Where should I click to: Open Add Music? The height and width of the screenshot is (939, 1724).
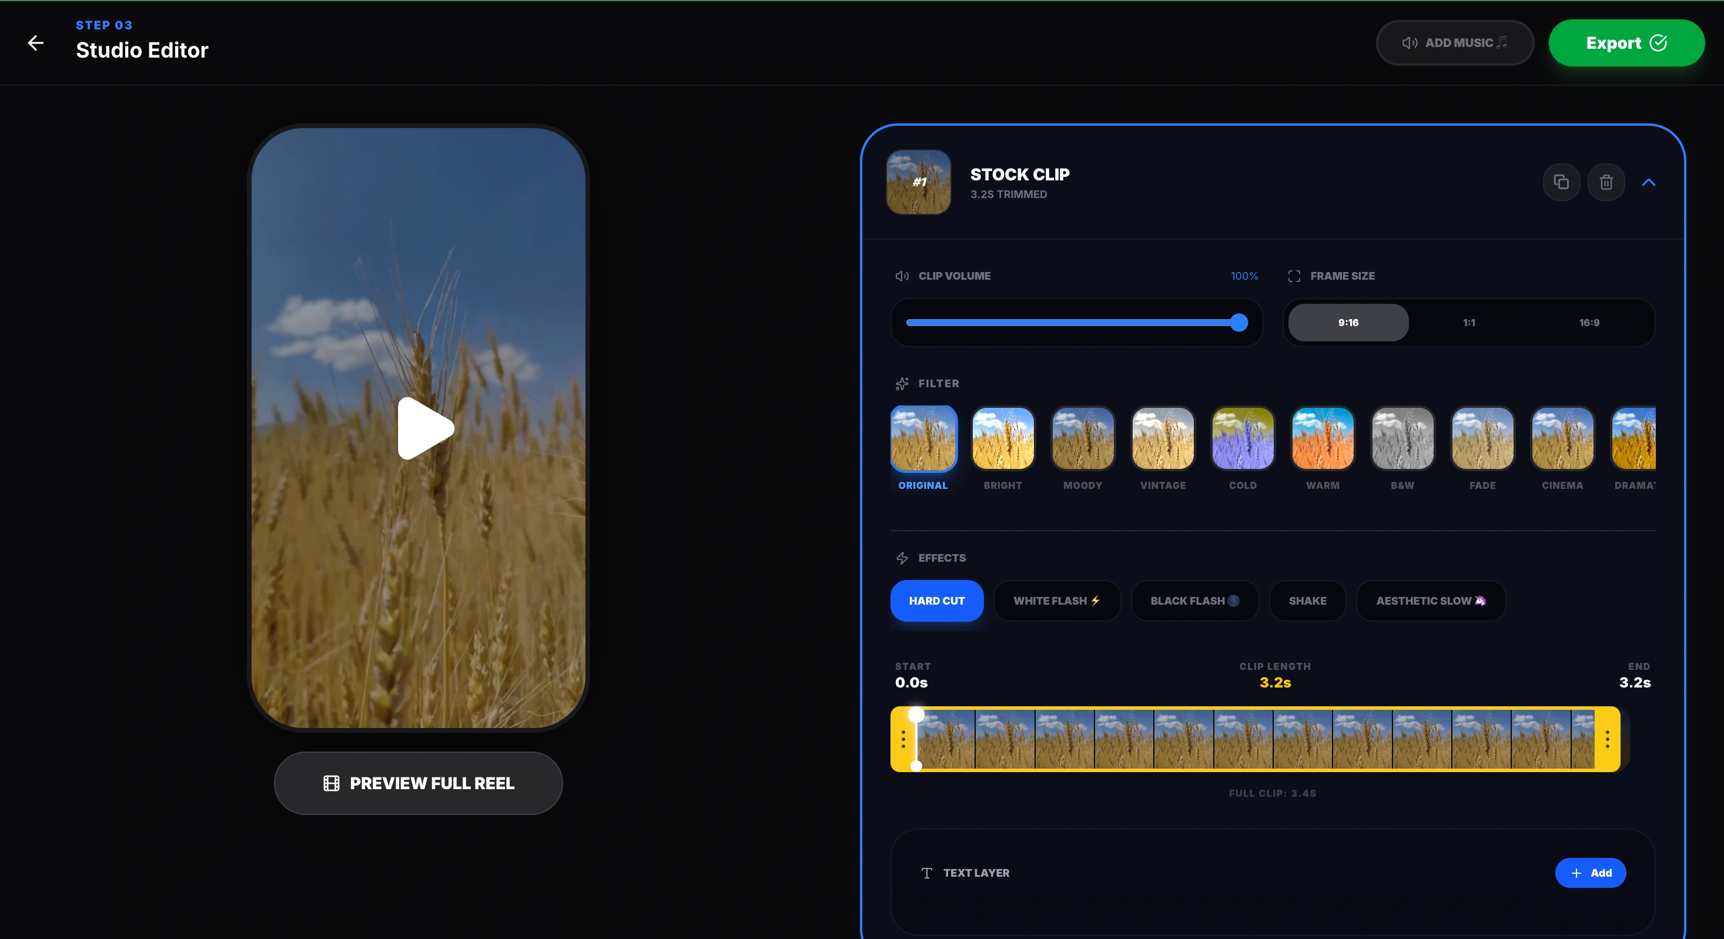[x=1454, y=42]
